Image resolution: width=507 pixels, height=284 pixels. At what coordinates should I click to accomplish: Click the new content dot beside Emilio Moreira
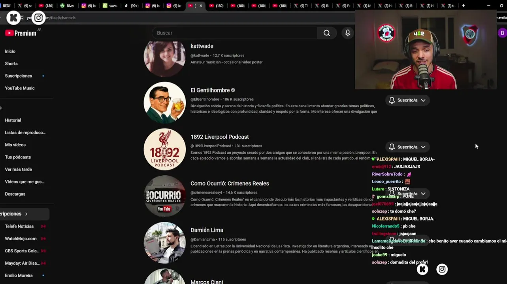(43, 275)
